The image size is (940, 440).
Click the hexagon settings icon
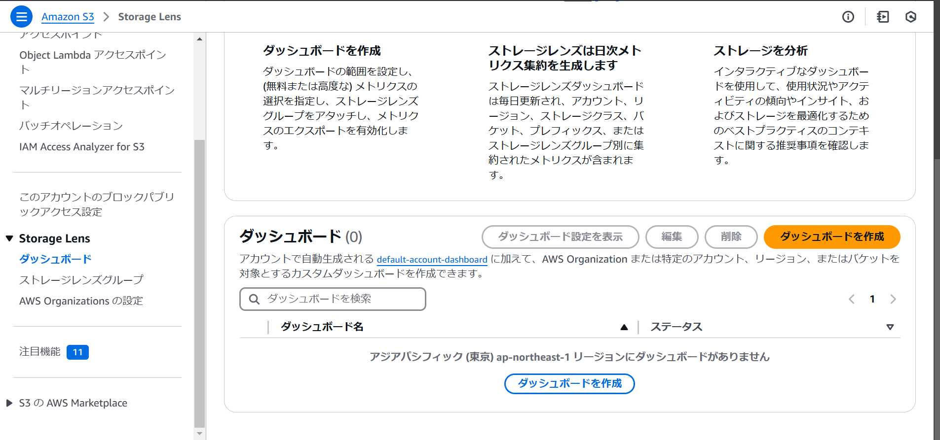pos(911,17)
